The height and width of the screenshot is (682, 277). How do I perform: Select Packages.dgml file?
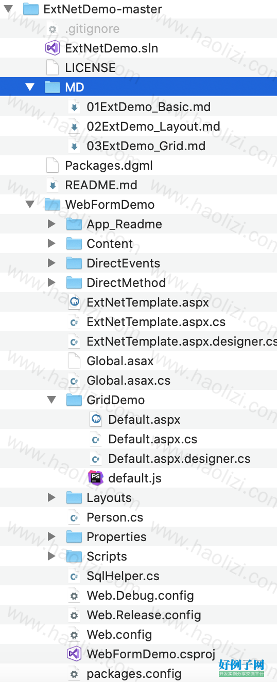click(x=109, y=166)
